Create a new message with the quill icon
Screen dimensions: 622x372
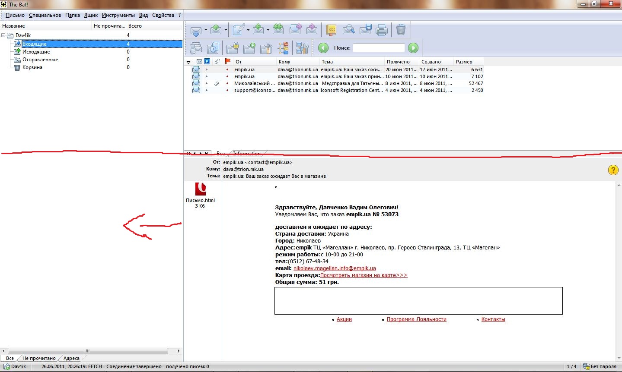click(239, 30)
